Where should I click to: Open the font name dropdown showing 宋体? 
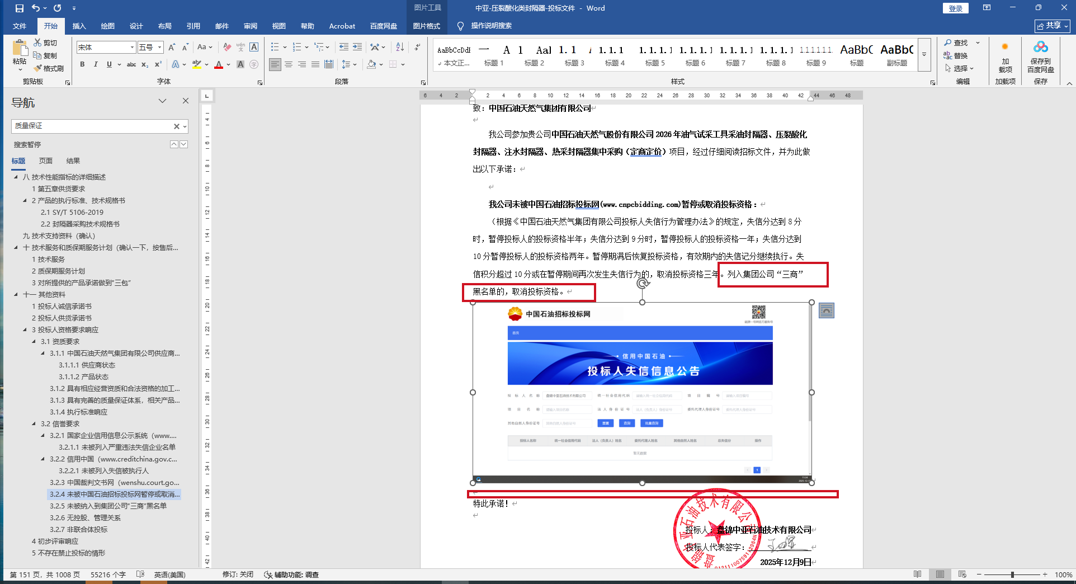tap(132, 47)
